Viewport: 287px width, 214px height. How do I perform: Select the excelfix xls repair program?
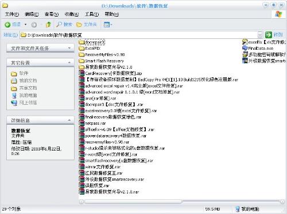point(264,42)
